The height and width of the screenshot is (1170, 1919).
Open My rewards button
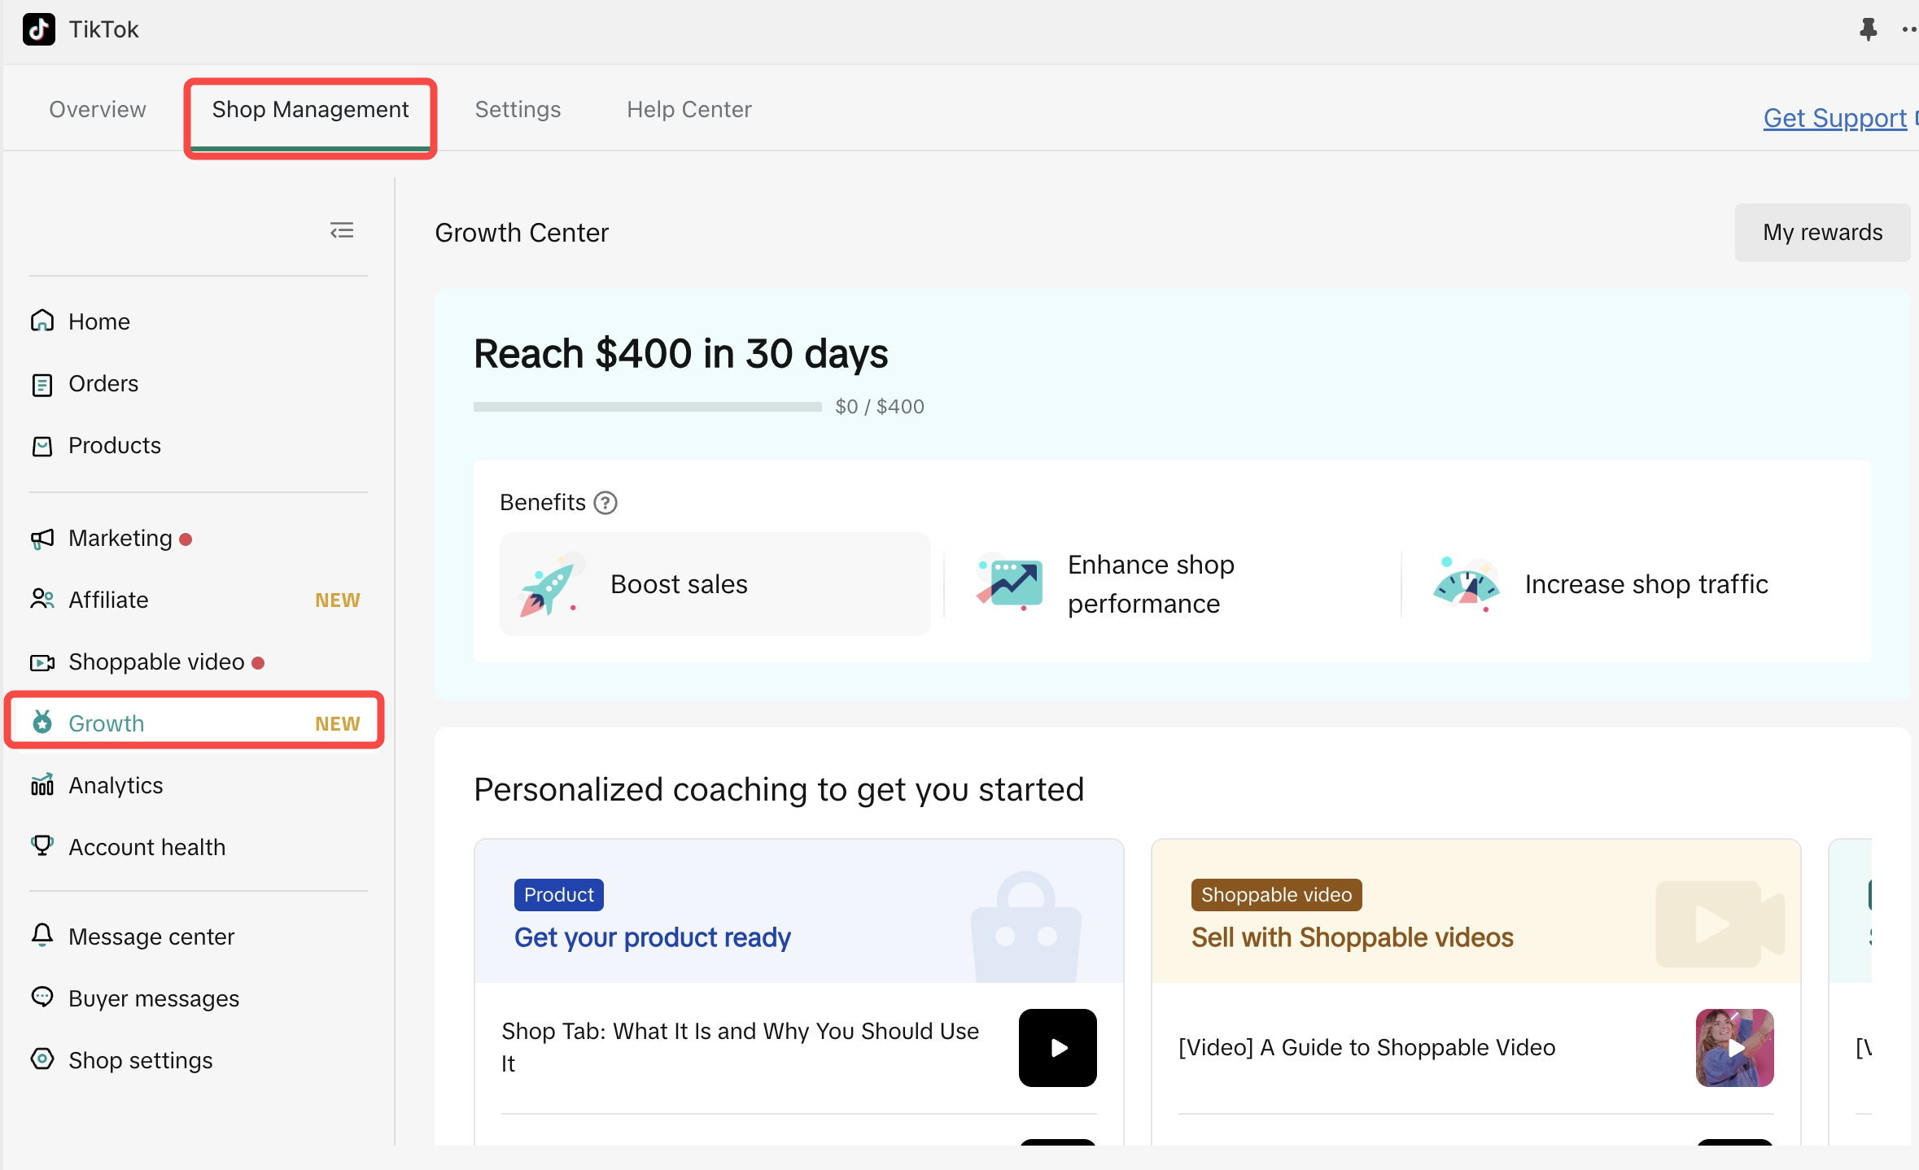click(x=1822, y=233)
